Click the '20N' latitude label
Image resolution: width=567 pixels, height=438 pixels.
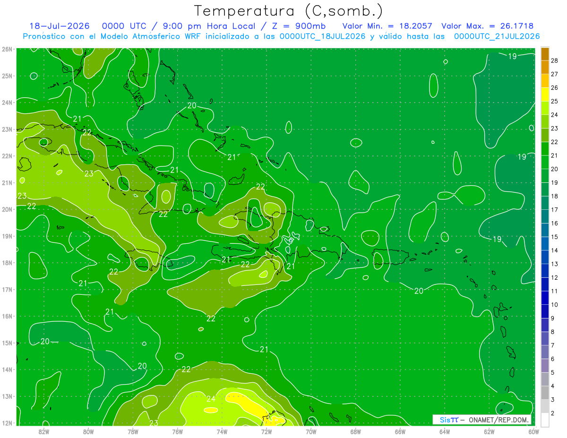coord(7,209)
